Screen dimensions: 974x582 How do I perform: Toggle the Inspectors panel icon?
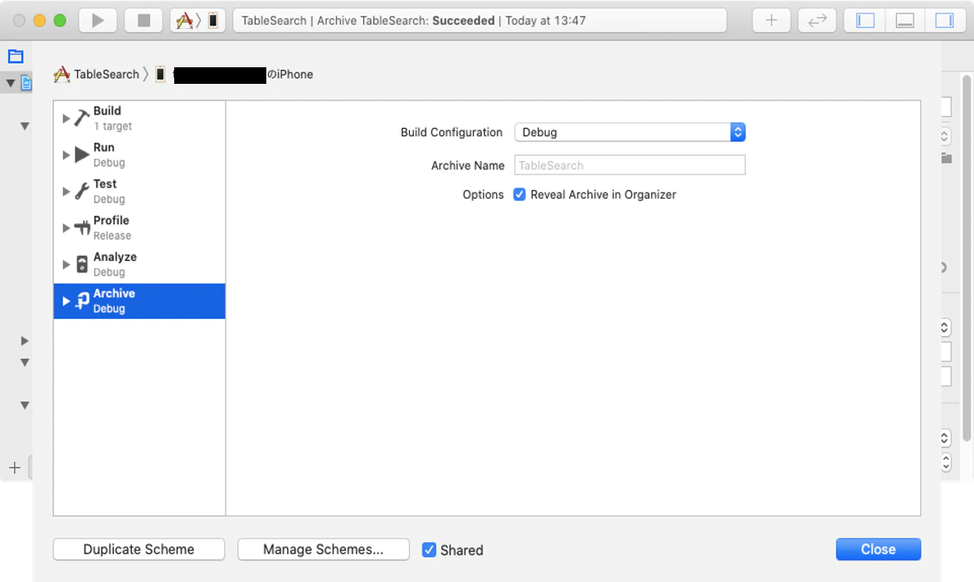[x=944, y=21]
